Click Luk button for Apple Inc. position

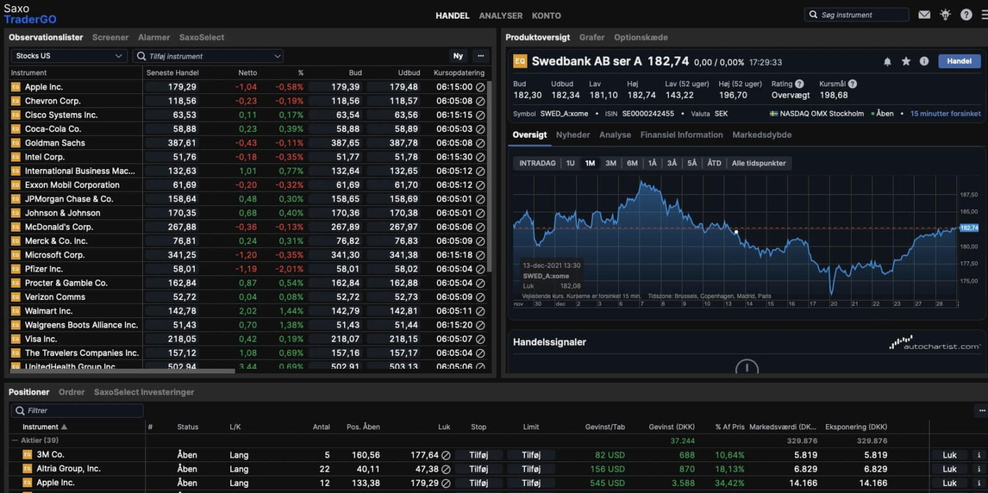[x=949, y=483]
